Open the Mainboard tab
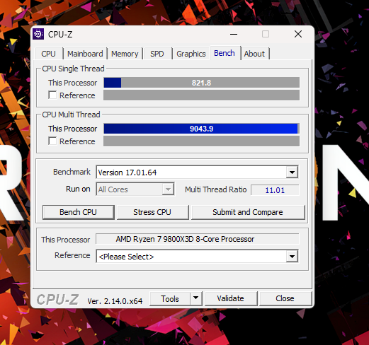 tap(85, 54)
